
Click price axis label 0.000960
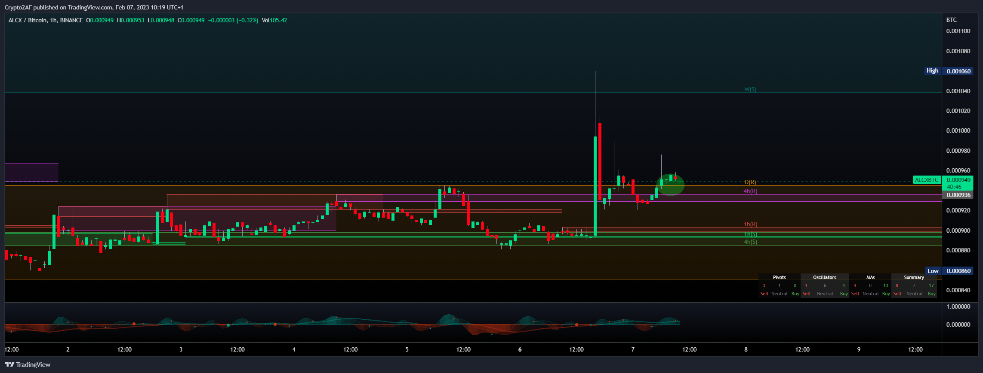[x=957, y=170]
